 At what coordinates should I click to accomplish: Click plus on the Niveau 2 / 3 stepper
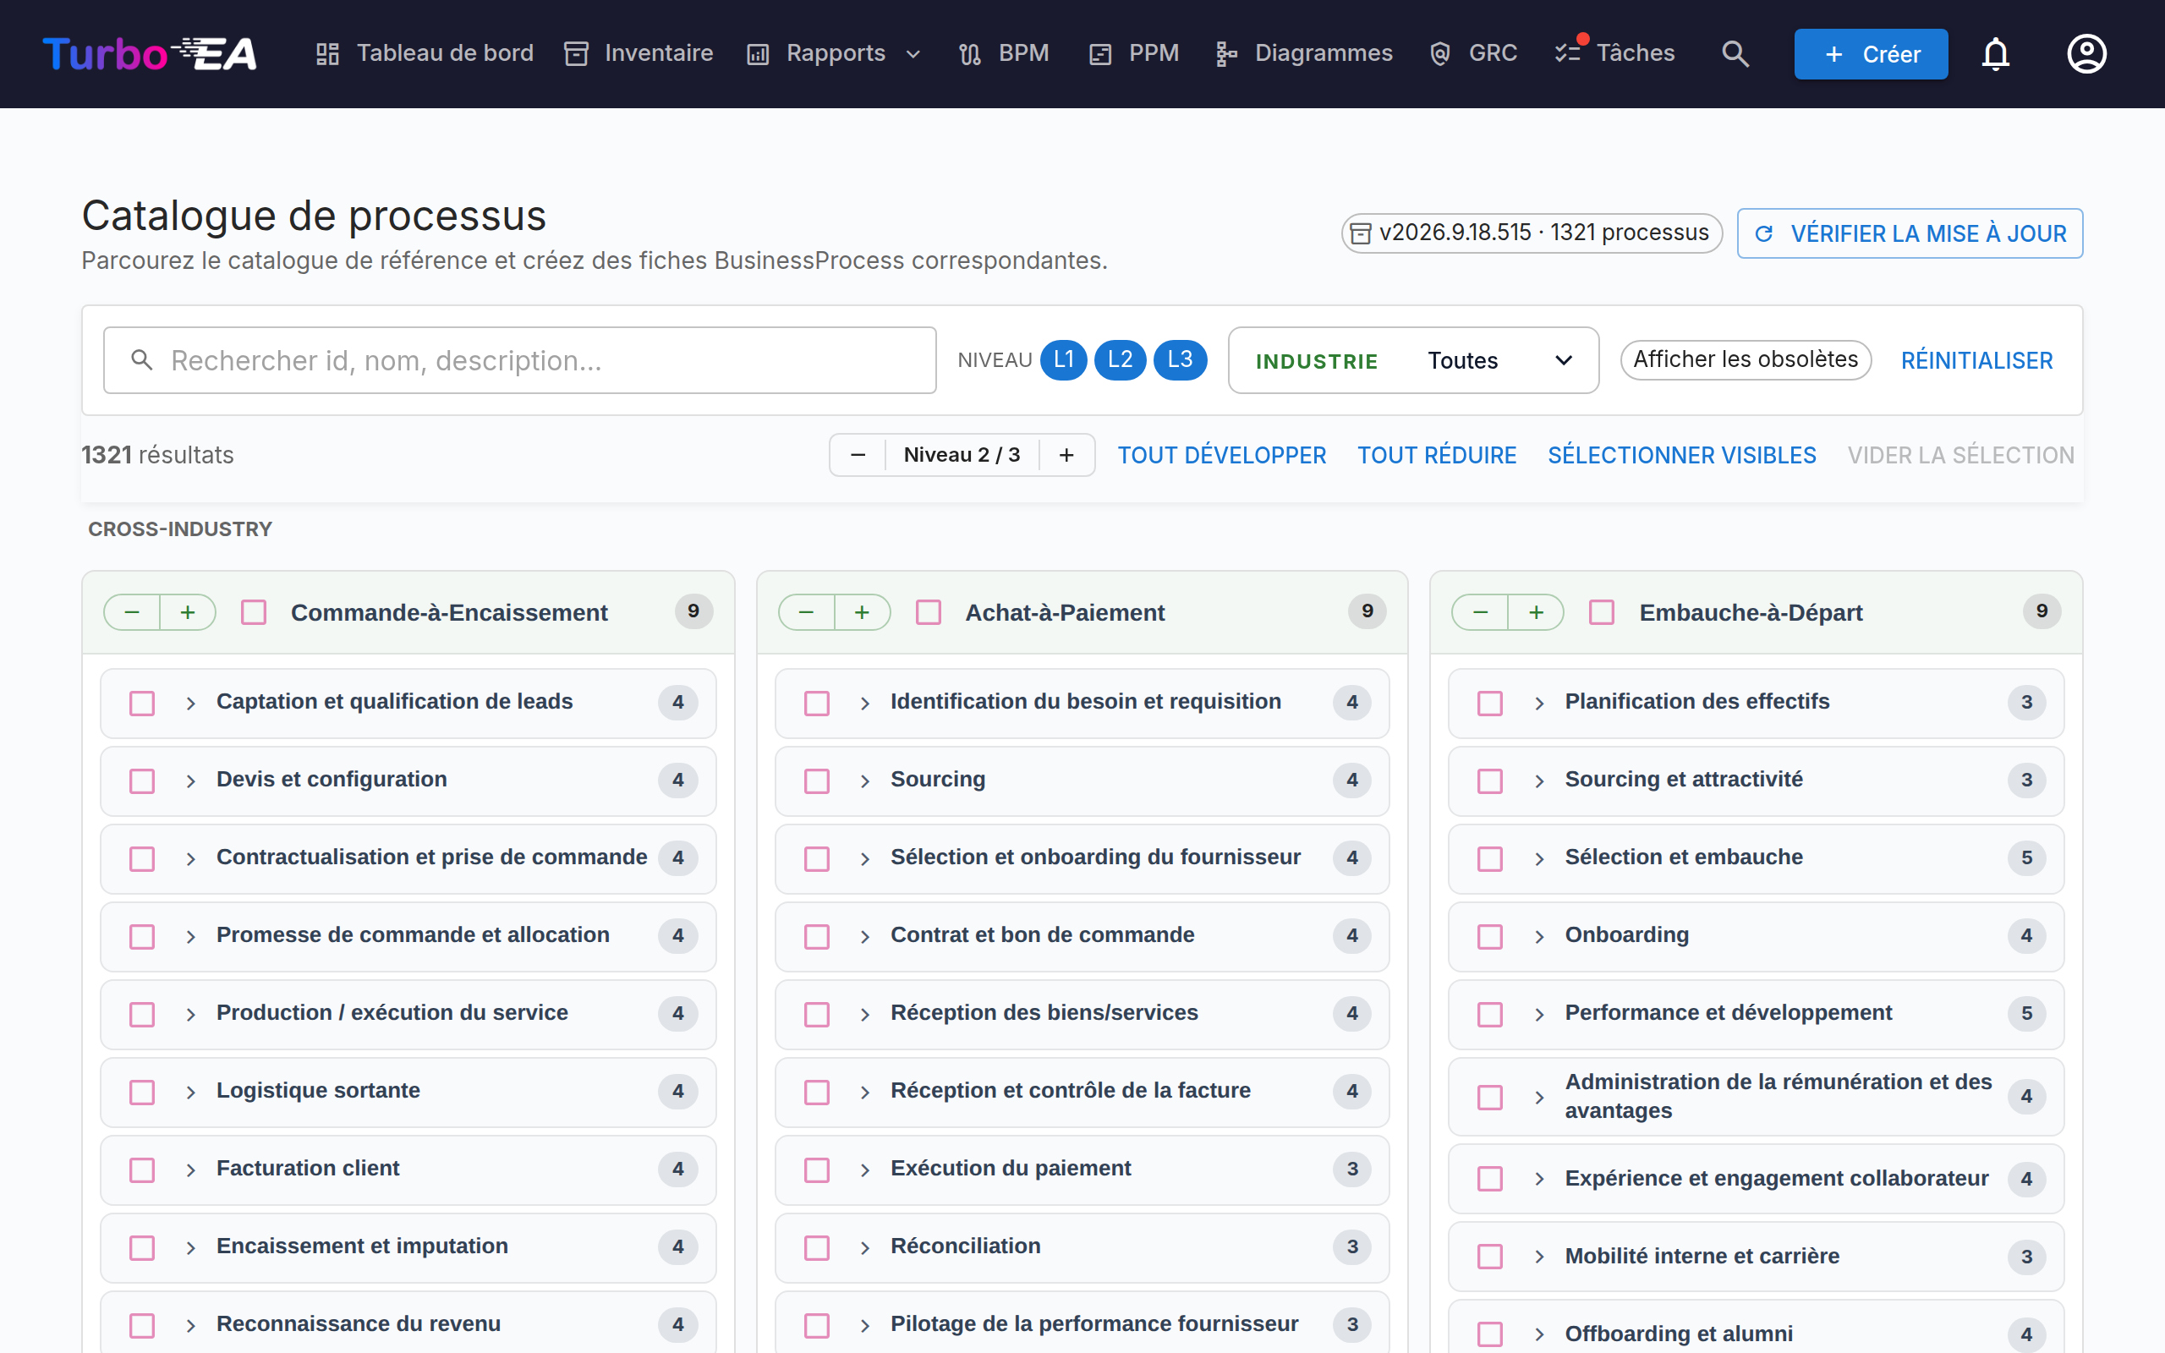(x=1066, y=455)
